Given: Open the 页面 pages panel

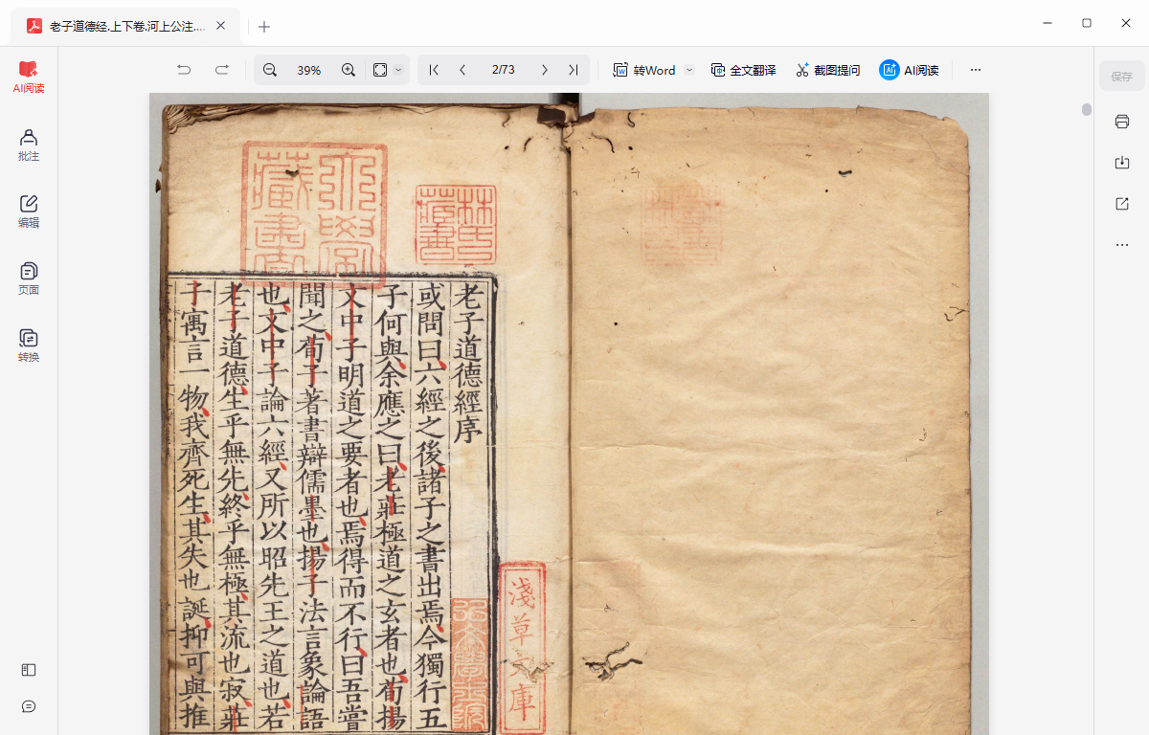Looking at the screenshot, I should point(29,278).
